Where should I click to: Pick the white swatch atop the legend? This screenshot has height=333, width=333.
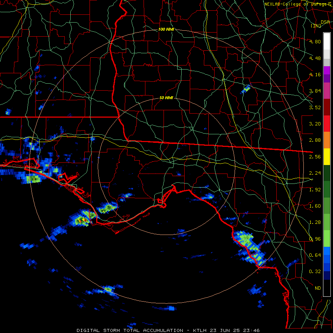tap(327, 41)
